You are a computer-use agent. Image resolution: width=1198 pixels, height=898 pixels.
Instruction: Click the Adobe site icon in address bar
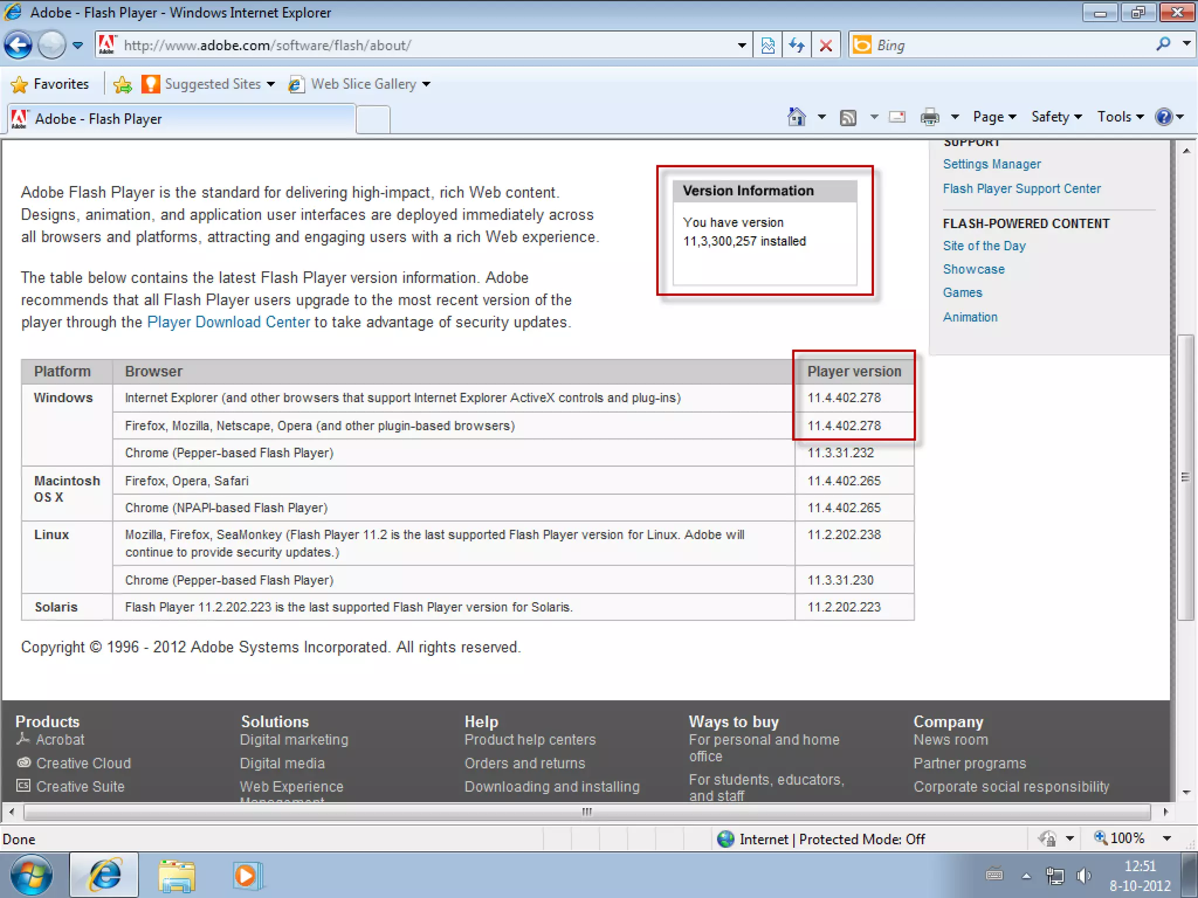pos(107,44)
